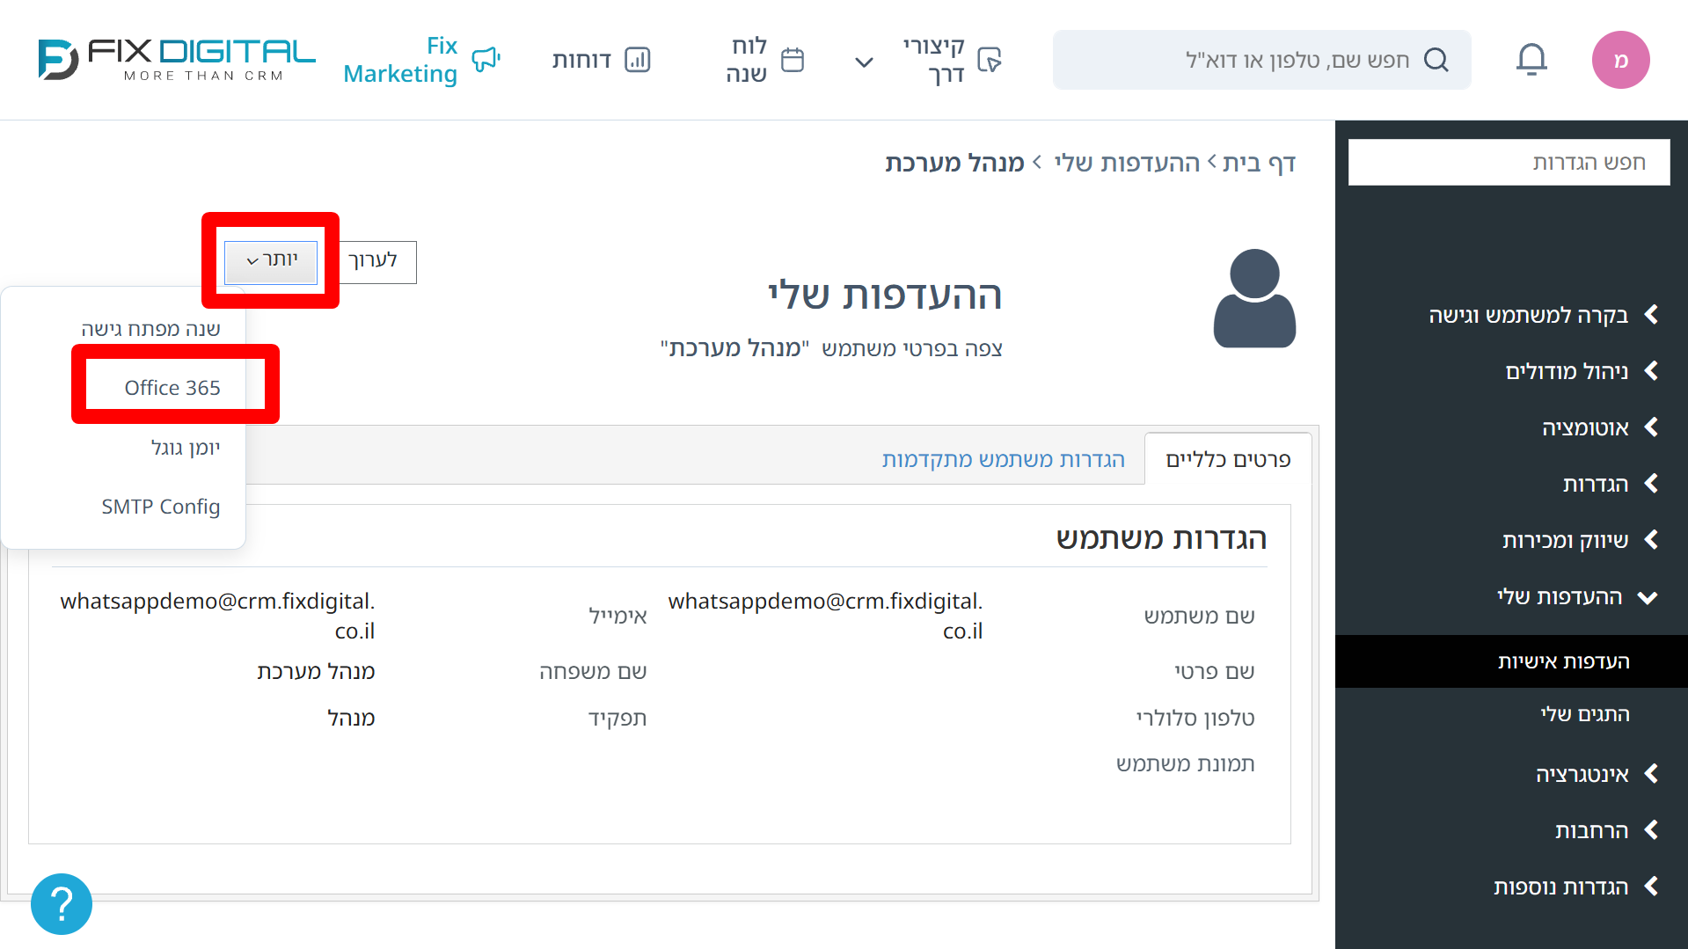
Task: Click the טלפון סלולרי field label
Action: (1195, 718)
